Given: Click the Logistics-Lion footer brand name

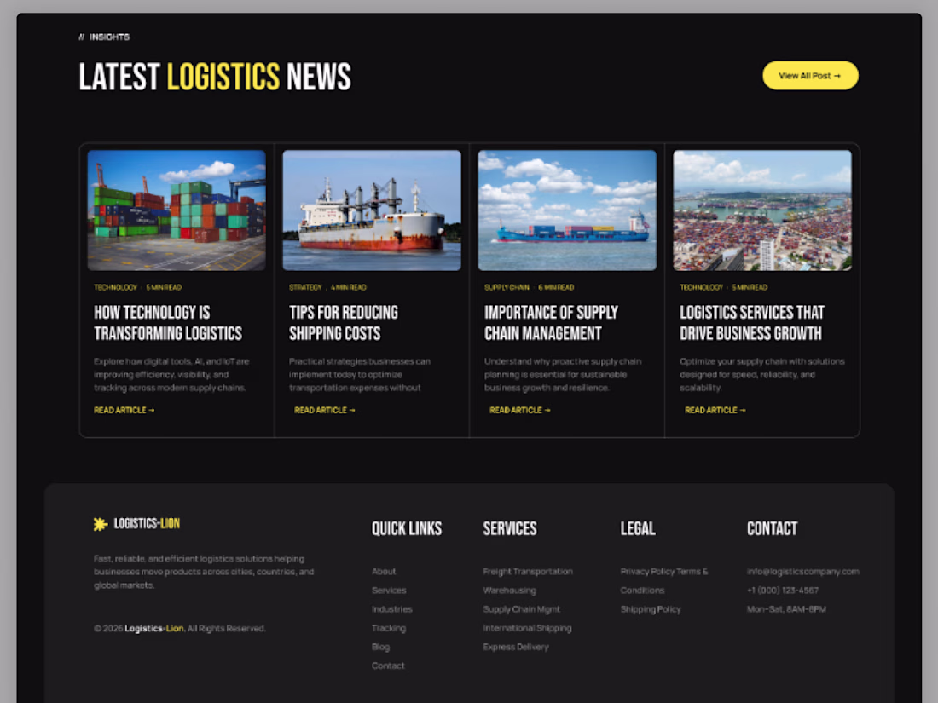Looking at the screenshot, I should [x=147, y=524].
